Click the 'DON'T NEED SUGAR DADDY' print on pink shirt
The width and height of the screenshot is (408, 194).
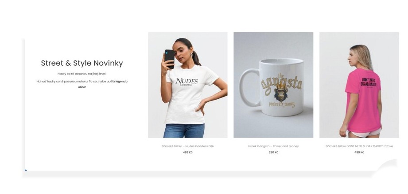369,82
